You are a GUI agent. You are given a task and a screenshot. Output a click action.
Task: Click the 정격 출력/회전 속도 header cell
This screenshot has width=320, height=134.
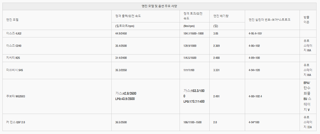coord(128,16)
